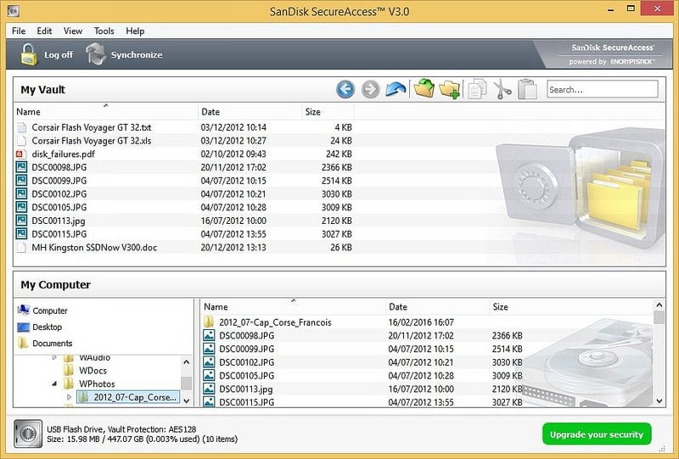Screen dimensions: 679x459
Task: Collapse the WPhotos tree node
Action: pyautogui.click(x=54, y=383)
